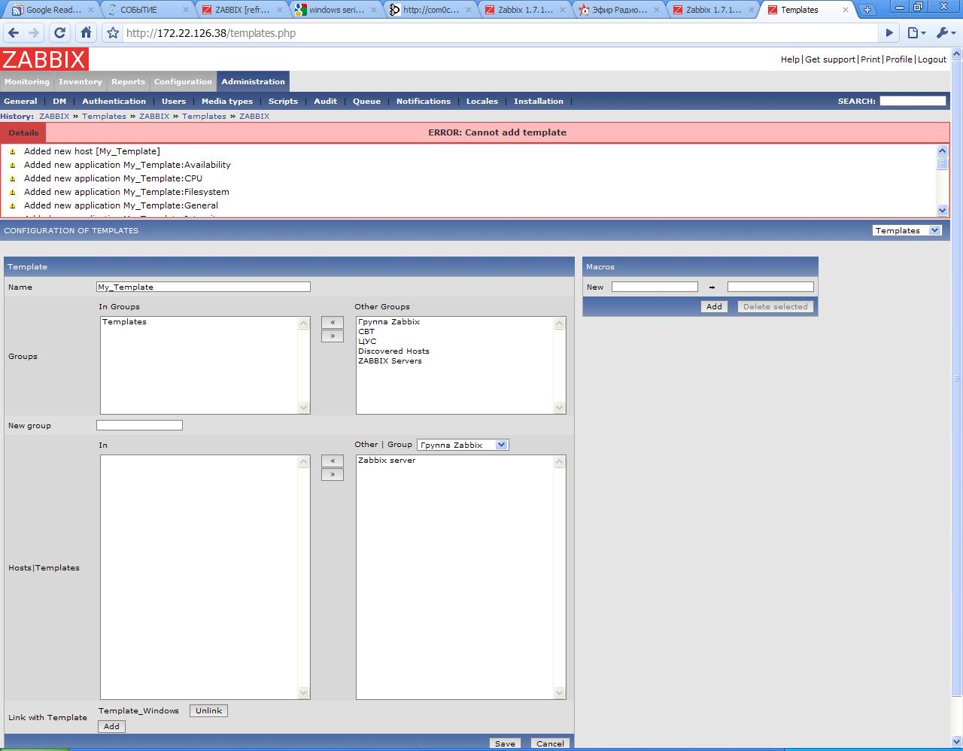Open the browser Page menu icon
The height and width of the screenshot is (751, 963).
point(916,33)
